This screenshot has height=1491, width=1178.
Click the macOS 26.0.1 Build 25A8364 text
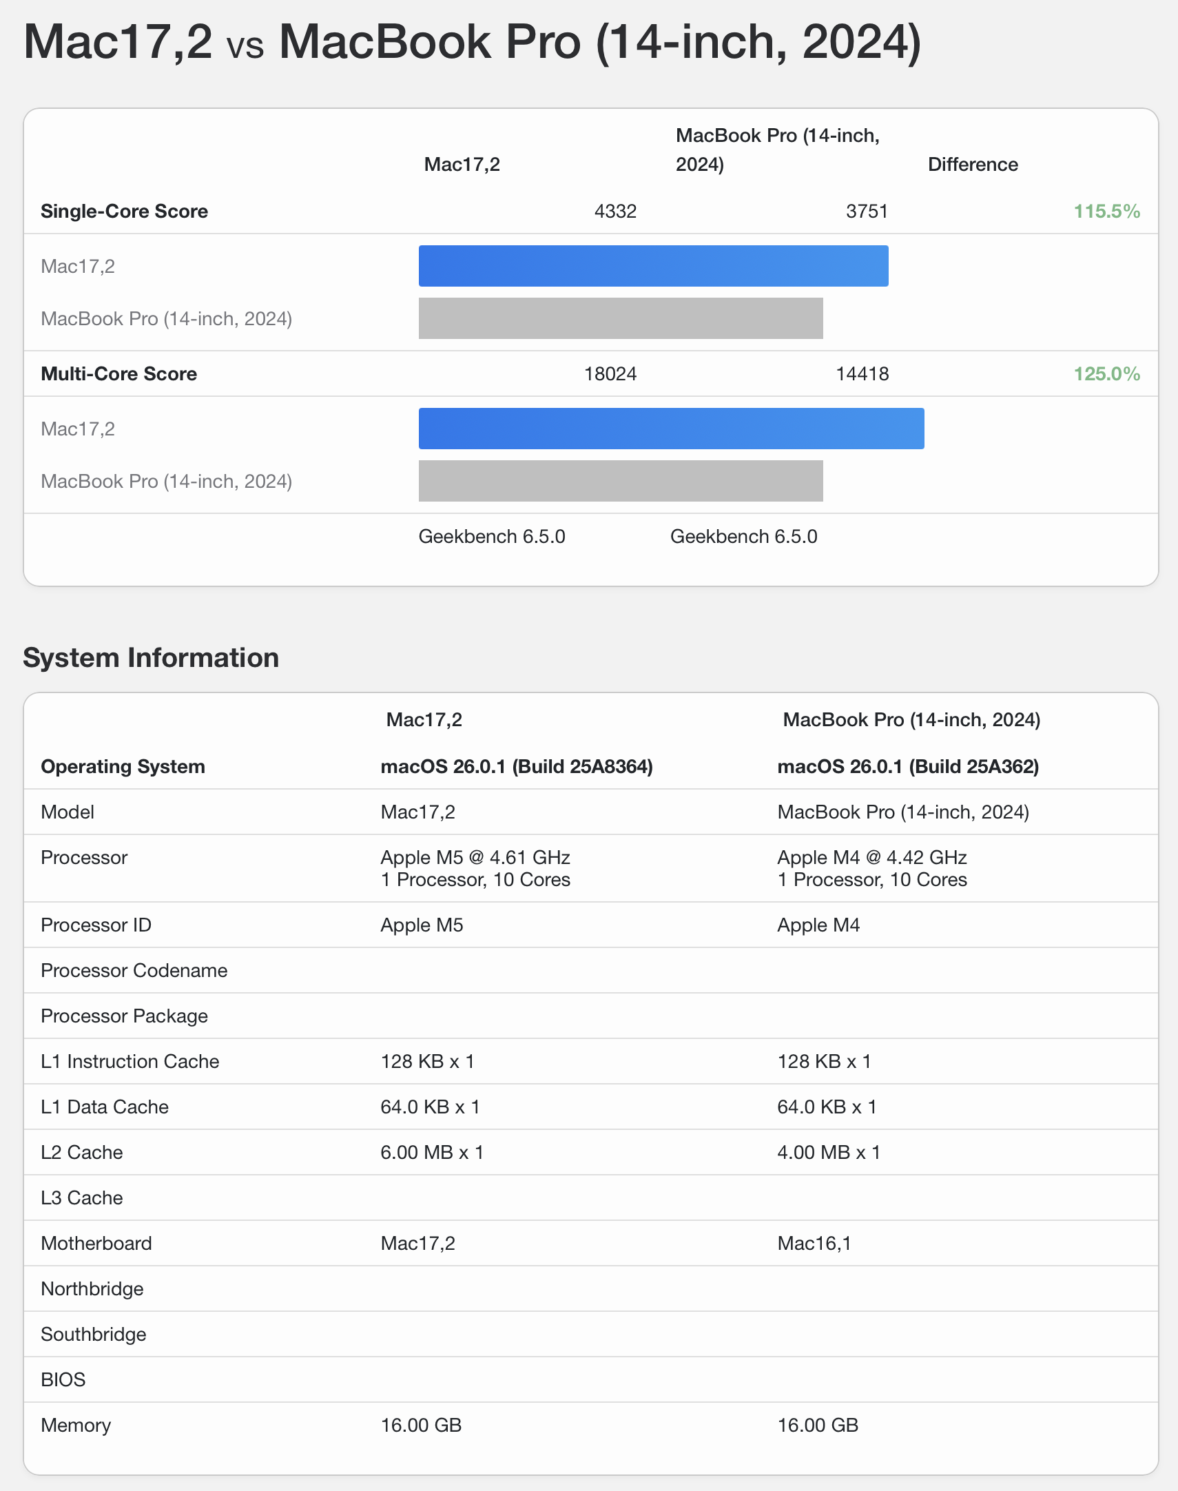click(516, 766)
